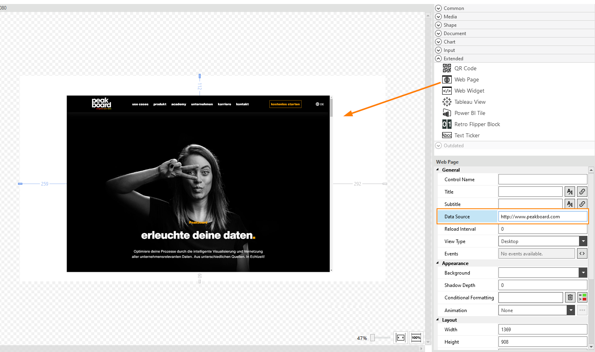Collapse the General properties section
The width and height of the screenshot is (595, 352).
(438, 170)
